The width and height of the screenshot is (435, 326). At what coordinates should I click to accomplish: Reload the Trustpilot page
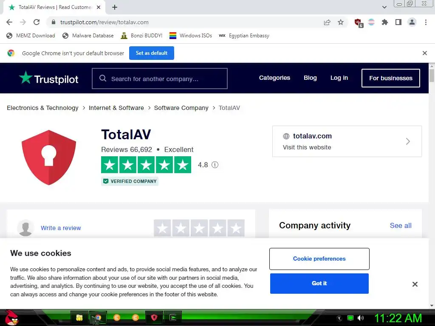[x=37, y=22]
